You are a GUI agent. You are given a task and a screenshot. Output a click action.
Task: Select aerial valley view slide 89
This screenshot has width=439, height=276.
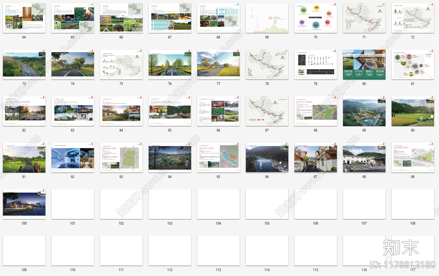(x=364, y=111)
